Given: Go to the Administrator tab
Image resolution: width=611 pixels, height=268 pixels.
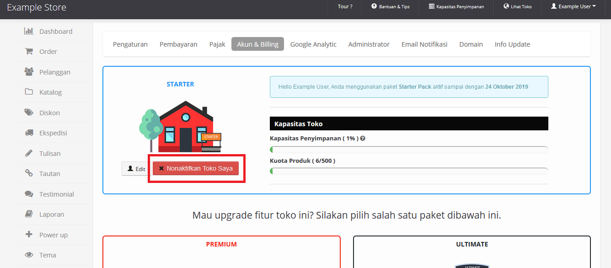Looking at the screenshot, I should [369, 44].
